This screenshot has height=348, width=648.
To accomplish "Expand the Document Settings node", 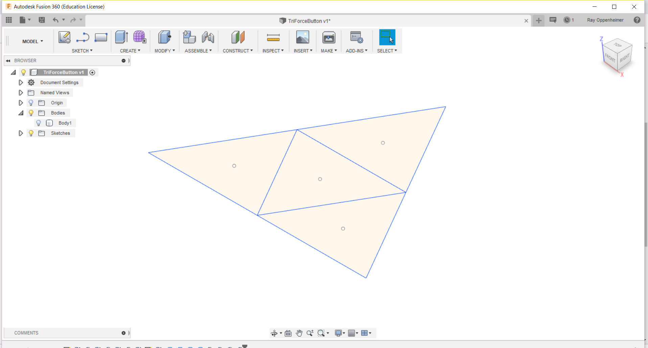I will [x=21, y=82].
